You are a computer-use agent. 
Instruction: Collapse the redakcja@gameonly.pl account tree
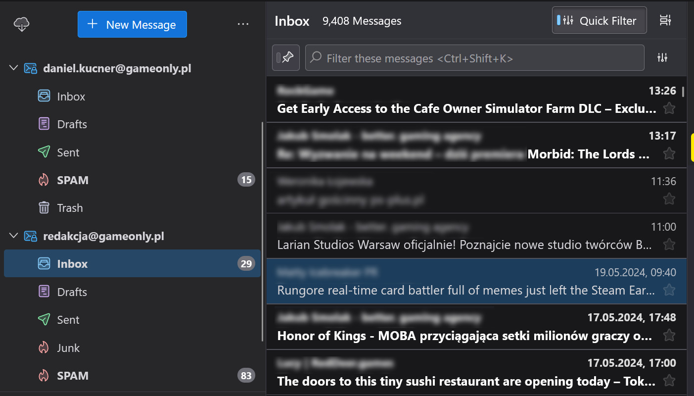pyautogui.click(x=13, y=236)
